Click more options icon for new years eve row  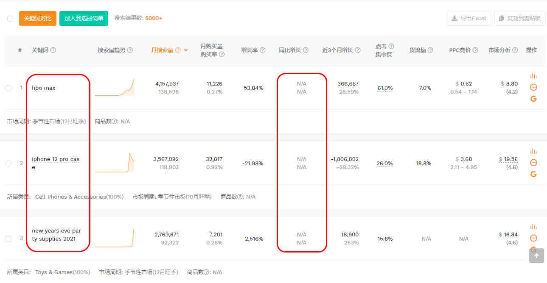click(533, 238)
